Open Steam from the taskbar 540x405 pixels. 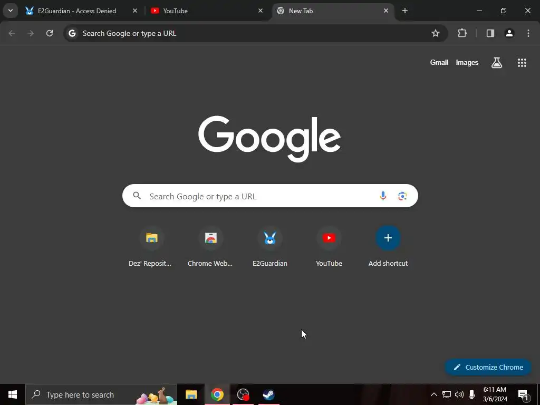point(268,394)
